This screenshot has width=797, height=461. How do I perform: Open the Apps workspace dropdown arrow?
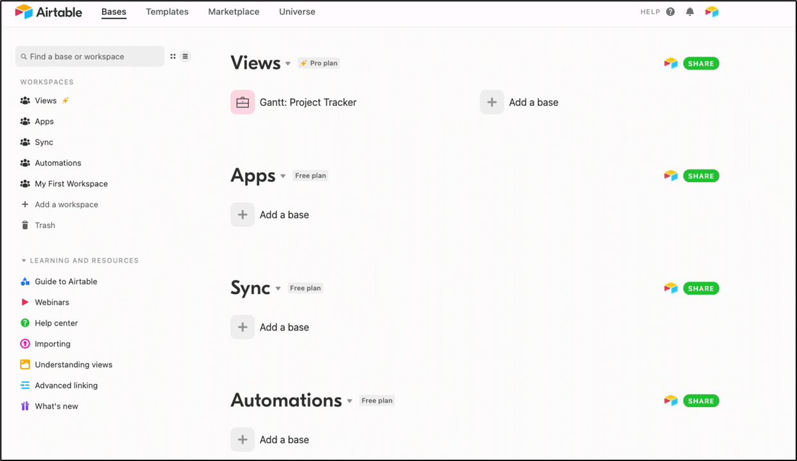(x=283, y=176)
